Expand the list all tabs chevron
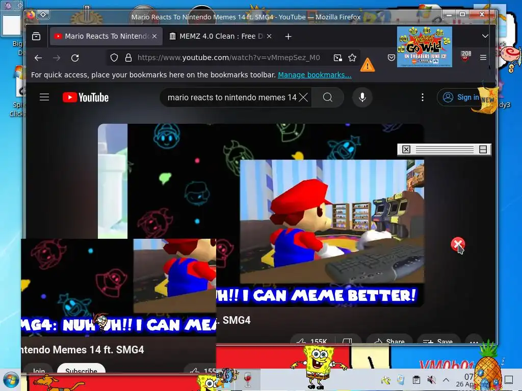This screenshot has height=391, width=522. point(485,36)
